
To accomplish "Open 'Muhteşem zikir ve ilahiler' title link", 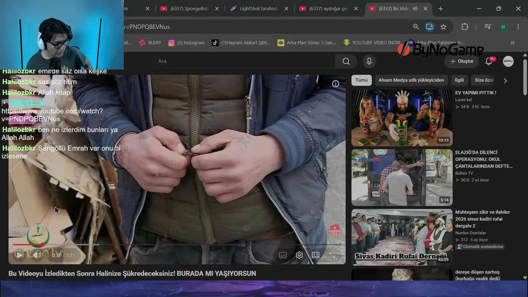I will pyautogui.click(x=483, y=219).
